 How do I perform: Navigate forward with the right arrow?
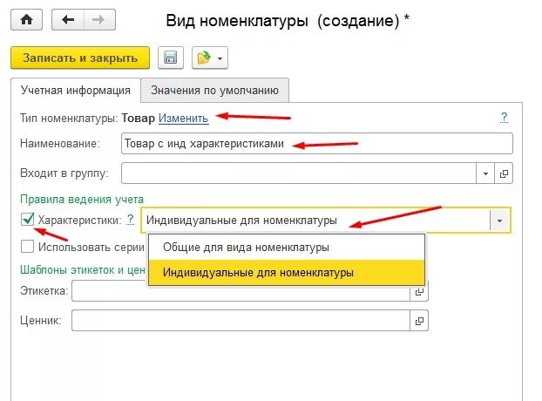pyautogui.click(x=99, y=20)
